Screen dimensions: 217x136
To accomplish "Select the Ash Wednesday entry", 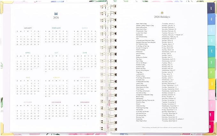I will [x=142, y=37].
